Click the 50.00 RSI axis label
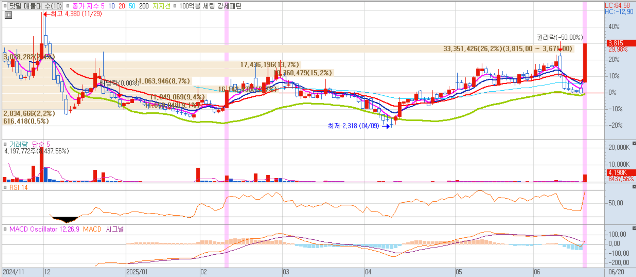 point(616,203)
